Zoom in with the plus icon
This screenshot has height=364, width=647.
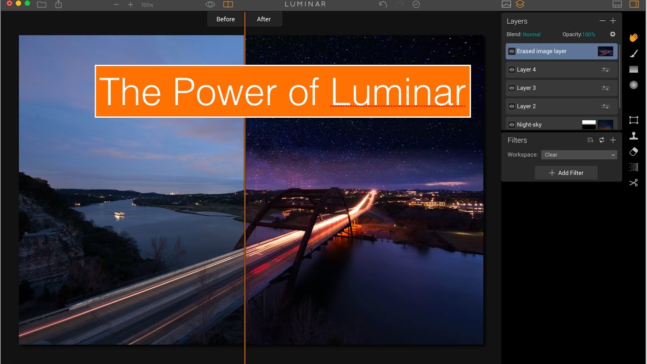(130, 4)
